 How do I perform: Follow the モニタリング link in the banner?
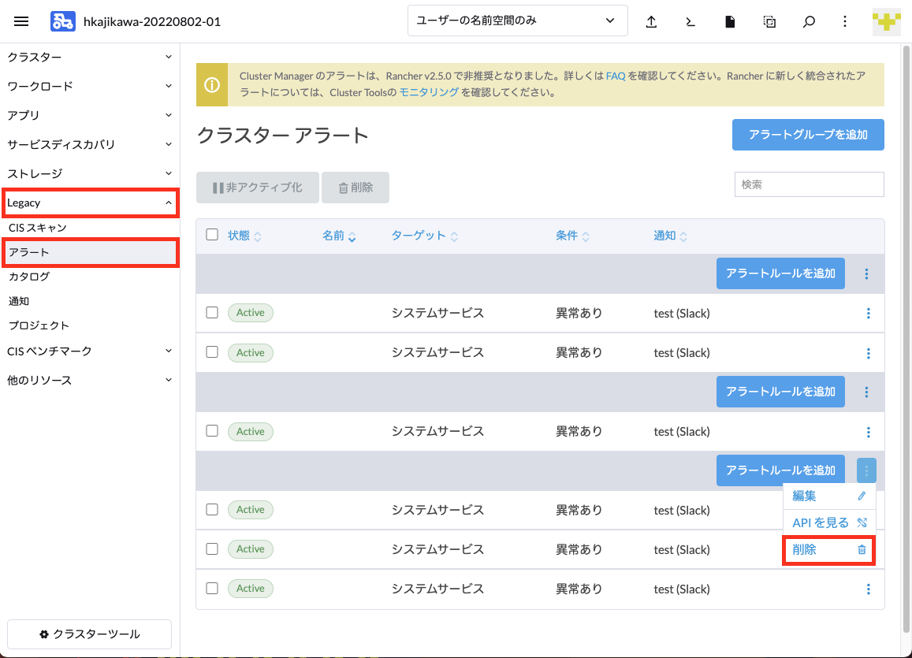[x=429, y=92]
